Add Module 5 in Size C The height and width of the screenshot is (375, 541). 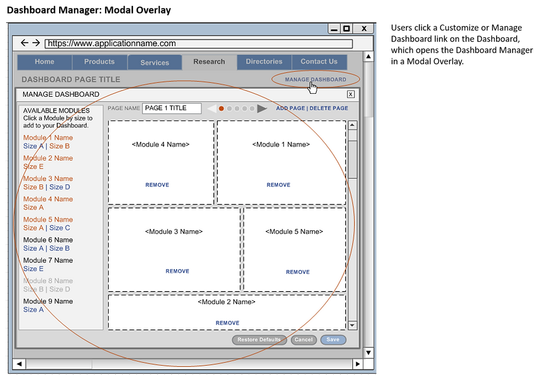point(60,228)
